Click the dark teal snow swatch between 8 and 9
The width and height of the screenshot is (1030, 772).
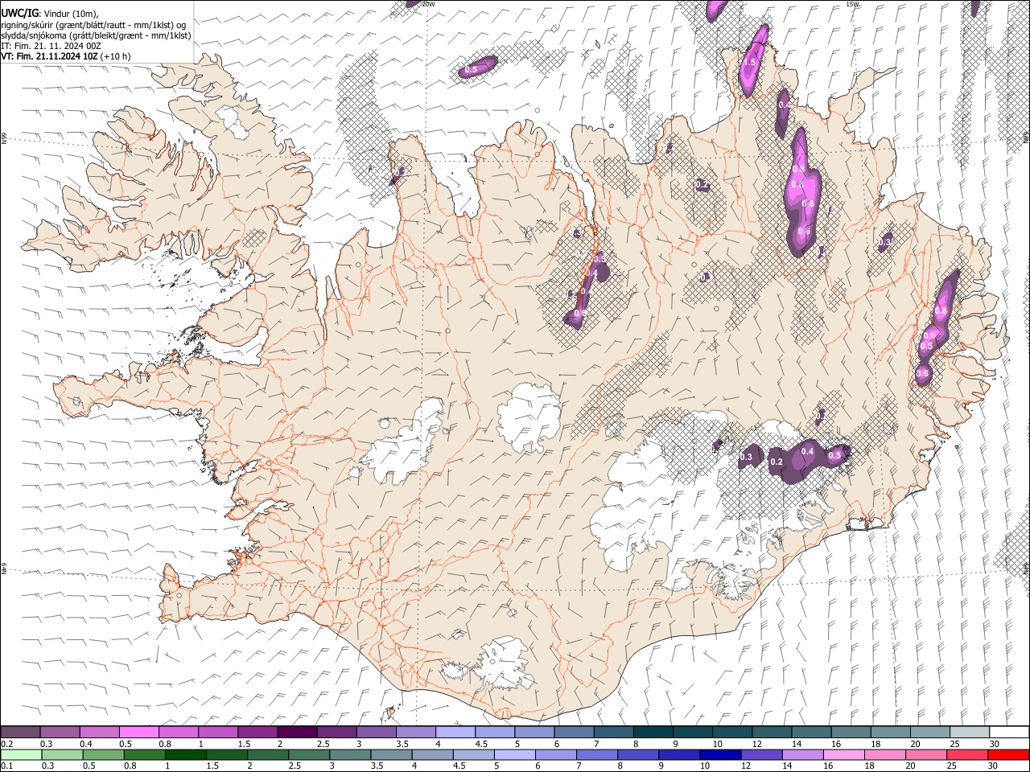pos(653,732)
